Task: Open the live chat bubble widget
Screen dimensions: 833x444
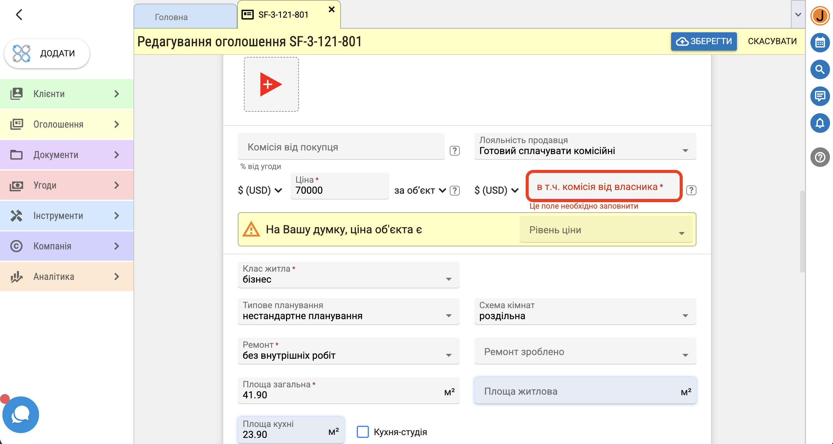Action: [x=21, y=415]
